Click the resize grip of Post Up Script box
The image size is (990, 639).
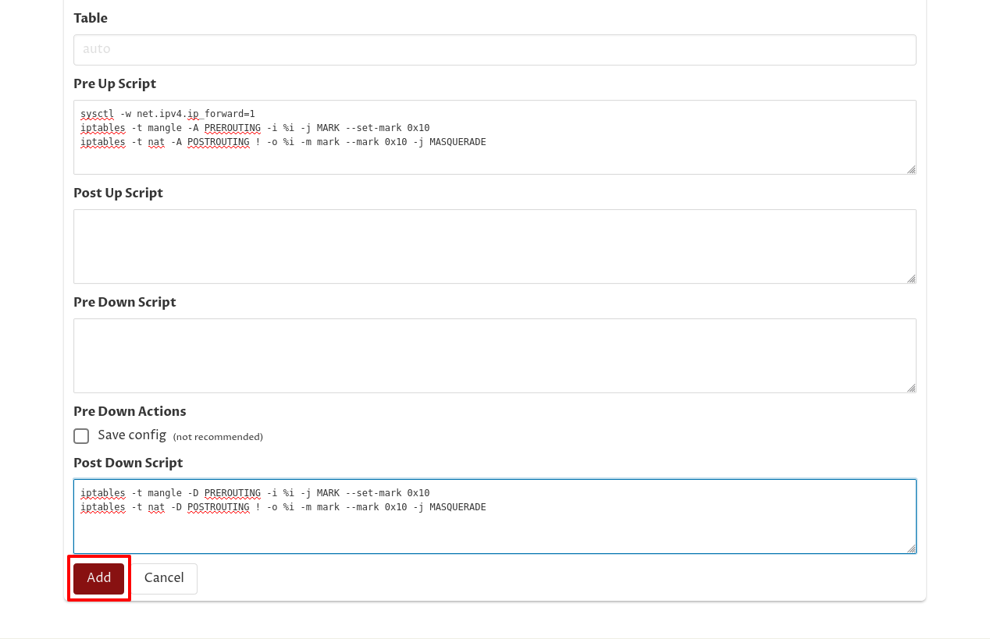click(911, 279)
